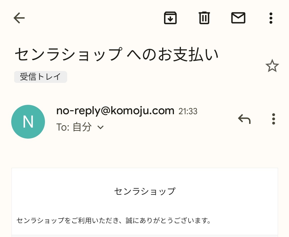Open the sender's teal N avatar
The image size is (289, 237).
click(x=28, y=122)
